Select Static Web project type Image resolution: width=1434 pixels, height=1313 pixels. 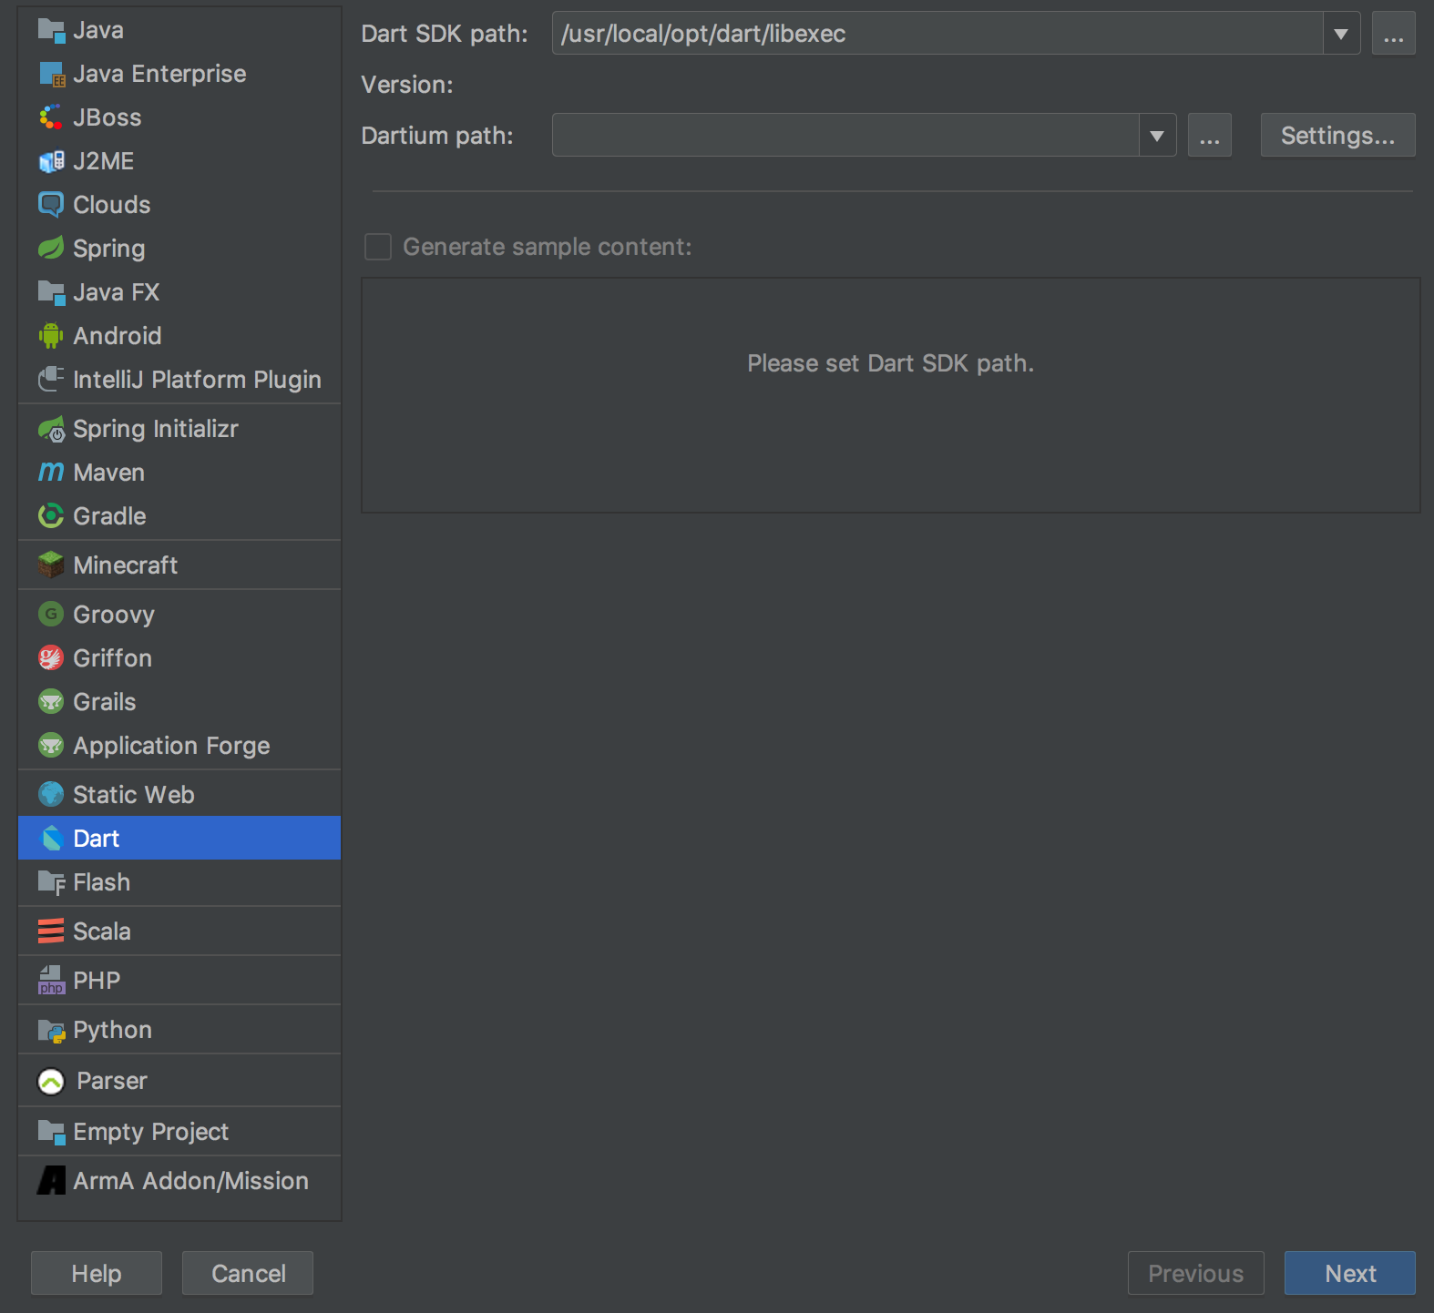pyautogui.click(x=133, y=795)
